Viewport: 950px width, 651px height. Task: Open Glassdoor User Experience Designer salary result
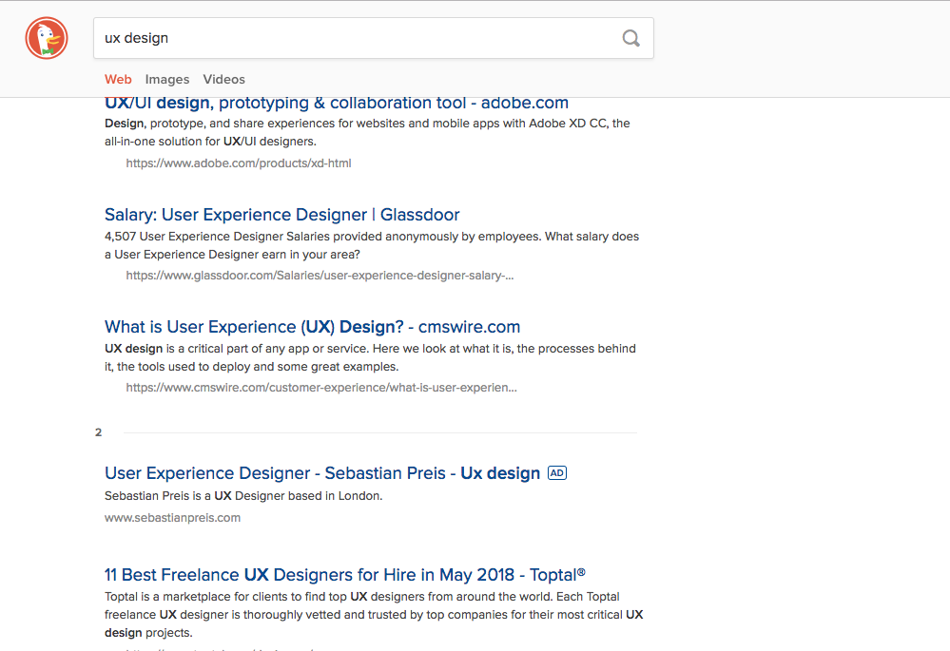[x=282, y=215]
